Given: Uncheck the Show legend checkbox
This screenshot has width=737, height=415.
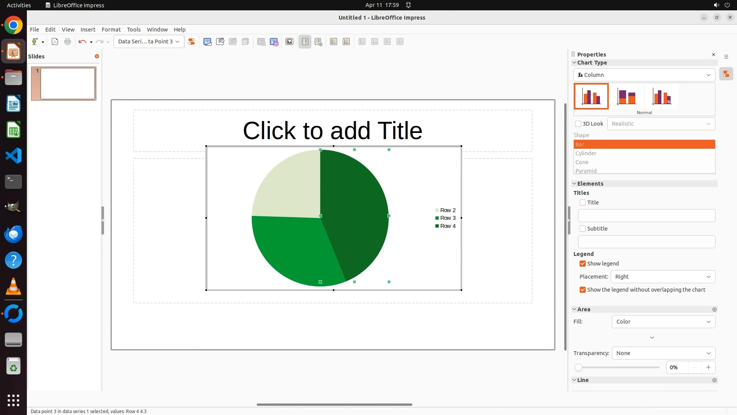Looking at the screenshot, I should (x=583, y=264).
